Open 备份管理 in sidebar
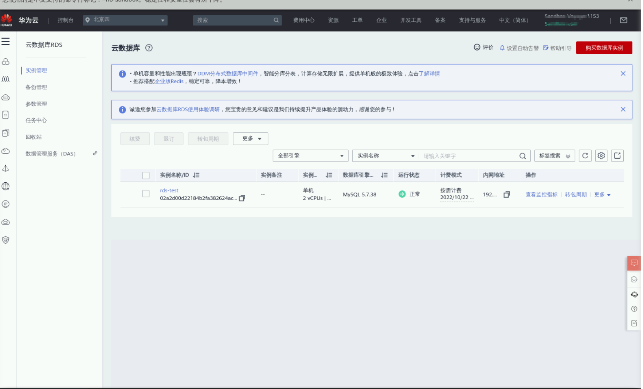Screen dimensions: 643x389 [36, 87]
